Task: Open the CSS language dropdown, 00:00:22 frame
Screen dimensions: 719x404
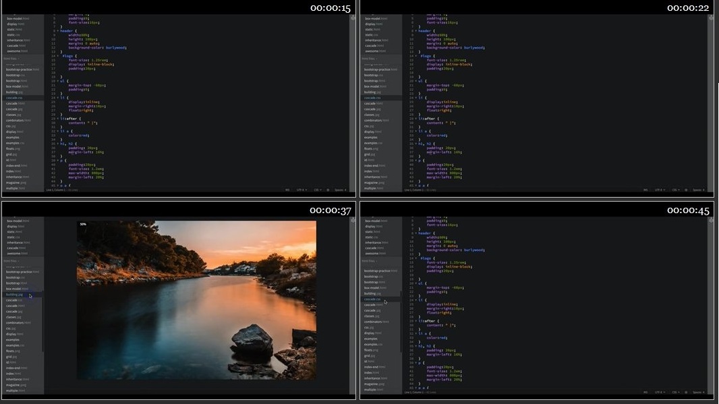Action: [x=675, y=190]
